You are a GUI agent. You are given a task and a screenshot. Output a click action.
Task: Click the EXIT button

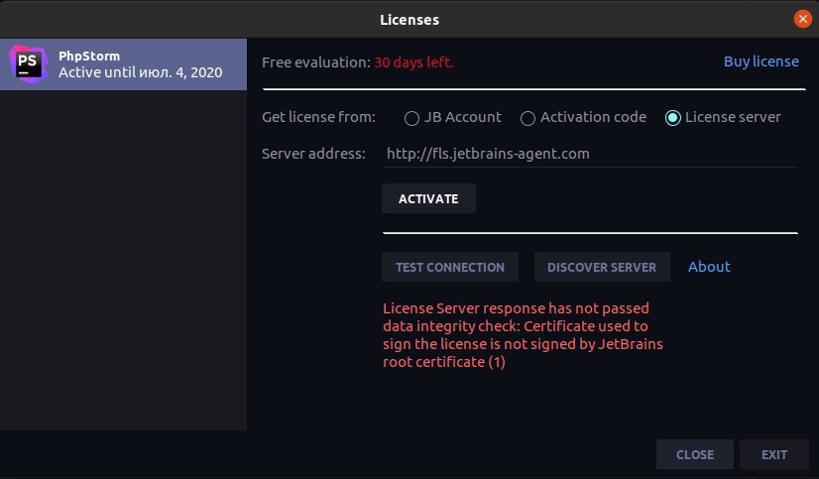coord(774,454)
